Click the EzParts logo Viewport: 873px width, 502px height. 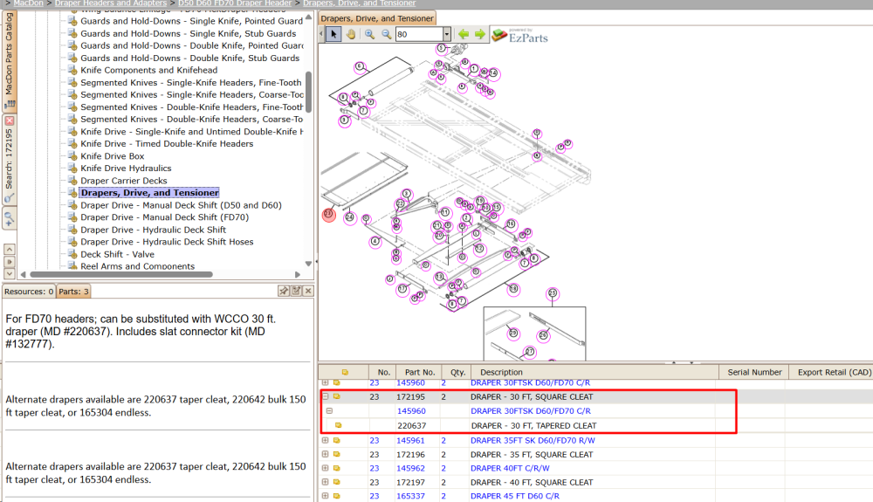tap(520, 36)
